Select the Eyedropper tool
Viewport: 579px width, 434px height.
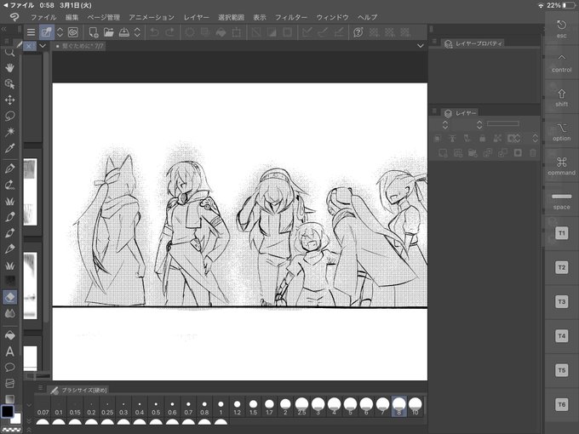click(9, 148)
